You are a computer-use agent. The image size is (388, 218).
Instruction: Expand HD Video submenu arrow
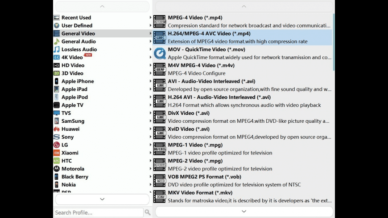pyautogui.click(x=150, y=65)
